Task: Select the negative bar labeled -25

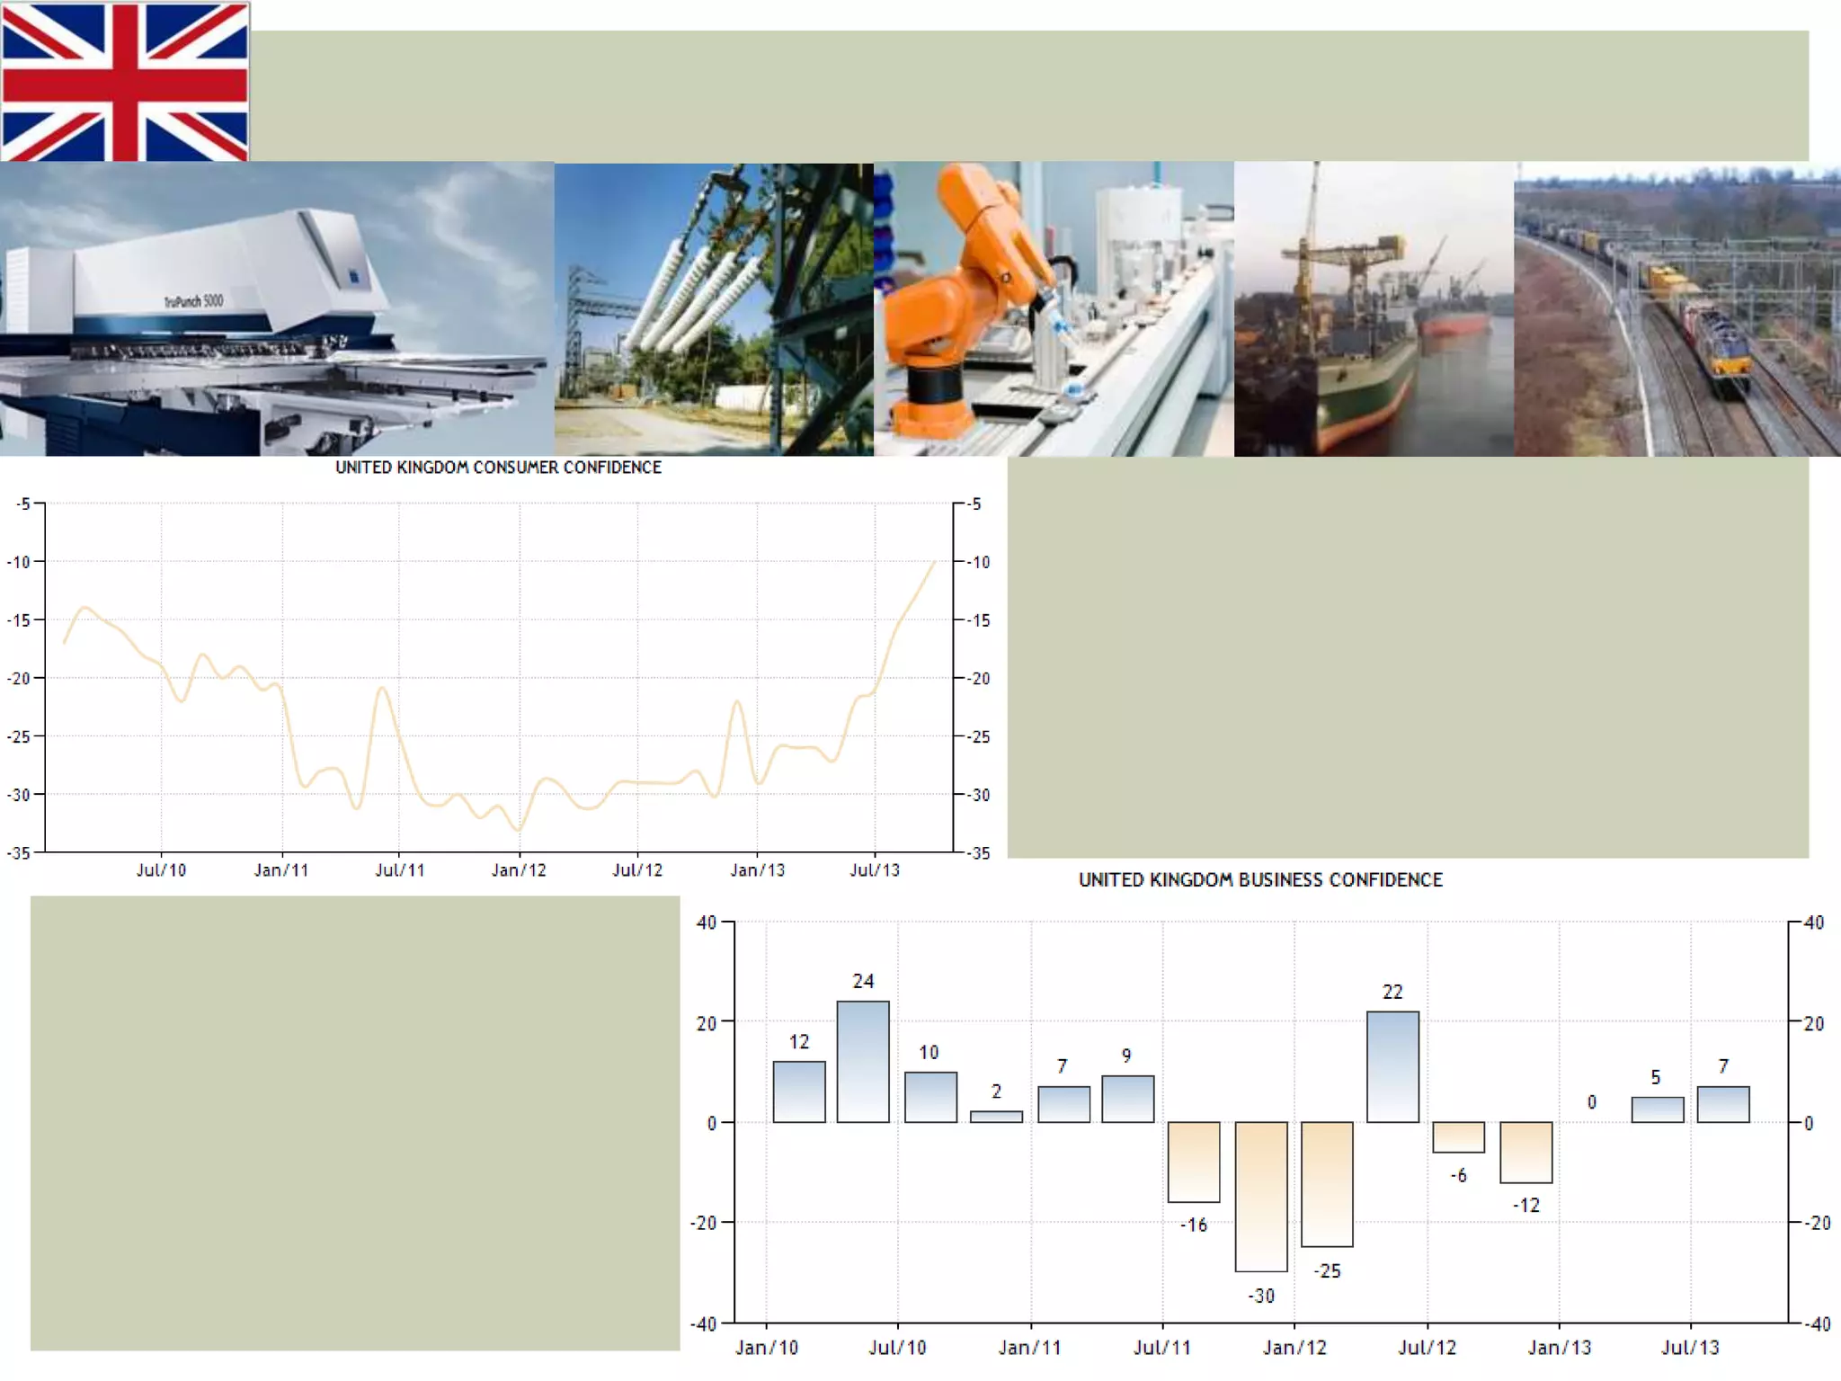Action: (x=1327, y=1183)
